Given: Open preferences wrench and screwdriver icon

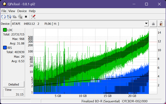Looking at the screenshot, I should click(x=33, y=17).
